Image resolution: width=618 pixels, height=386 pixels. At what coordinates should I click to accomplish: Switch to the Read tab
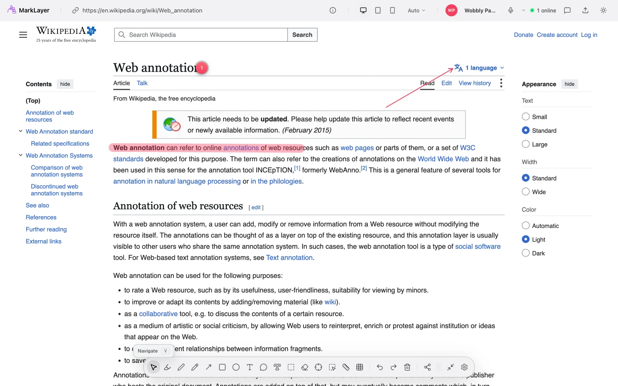(427, 83)
